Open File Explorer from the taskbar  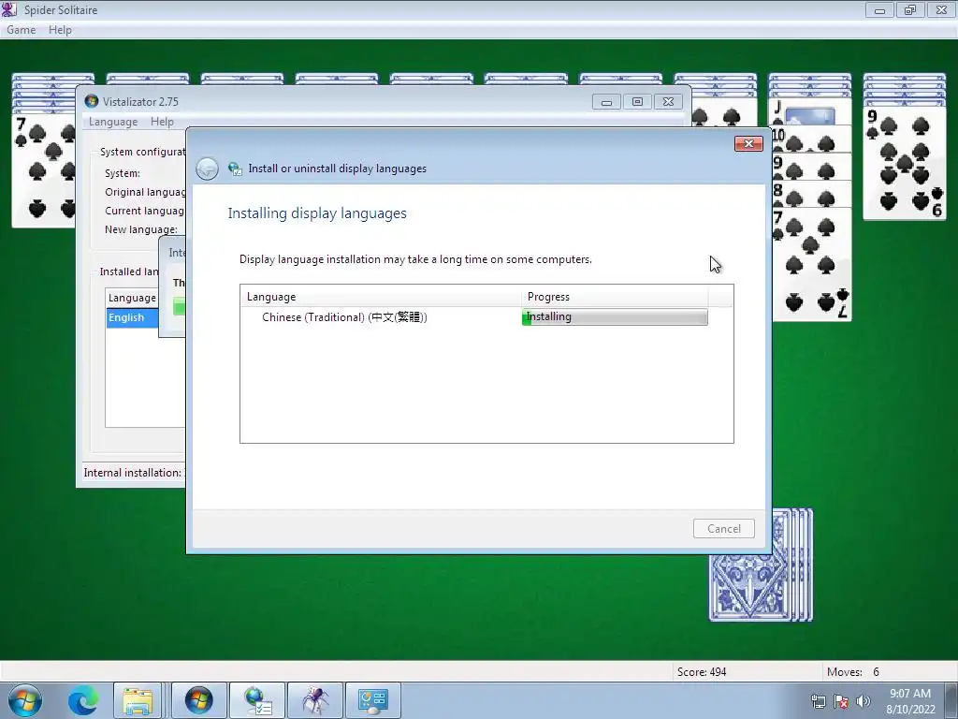pos(138,700)
